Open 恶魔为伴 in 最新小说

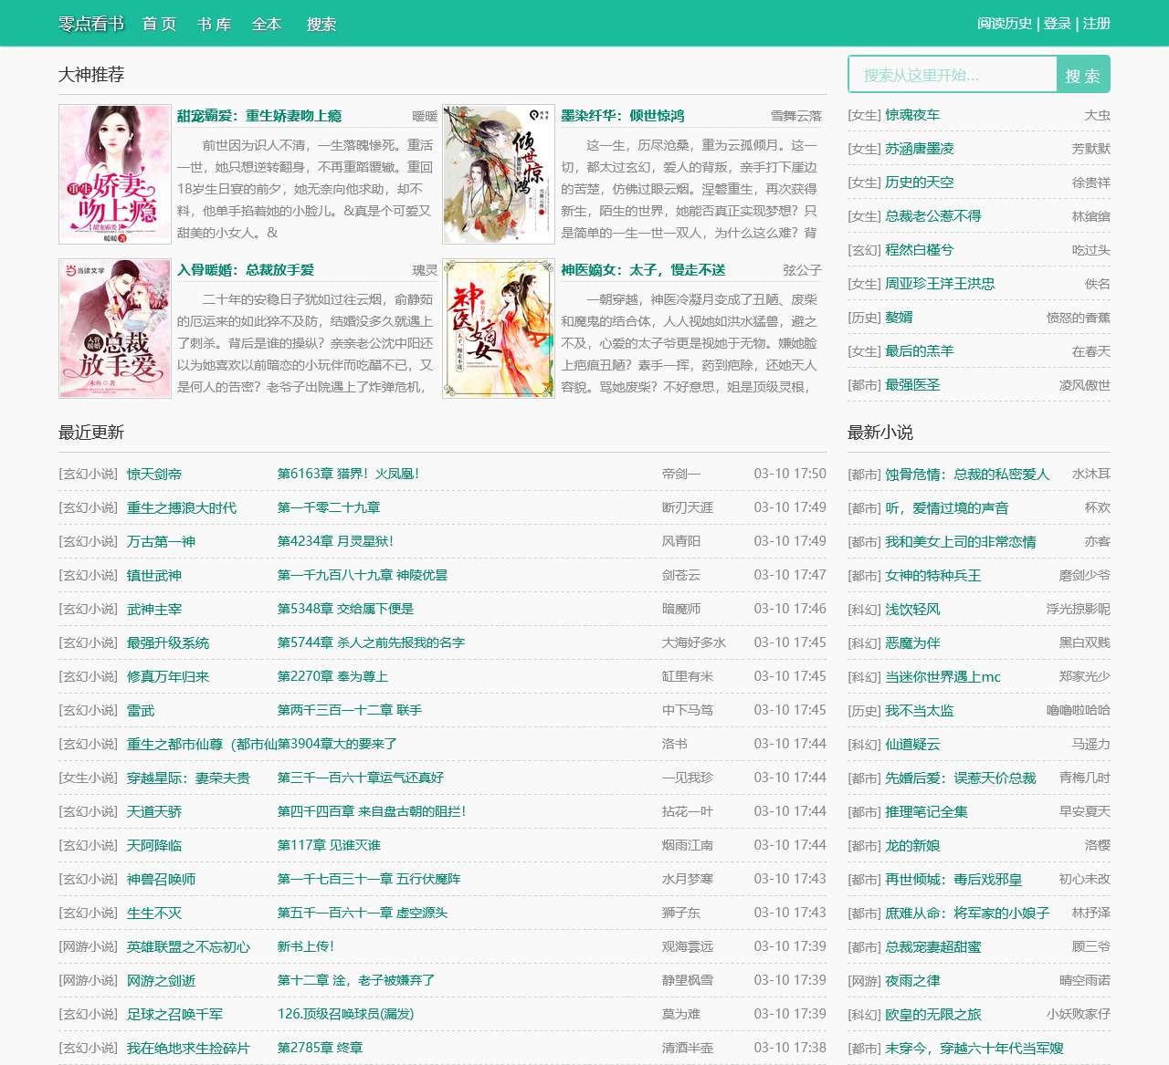point(912,643)
